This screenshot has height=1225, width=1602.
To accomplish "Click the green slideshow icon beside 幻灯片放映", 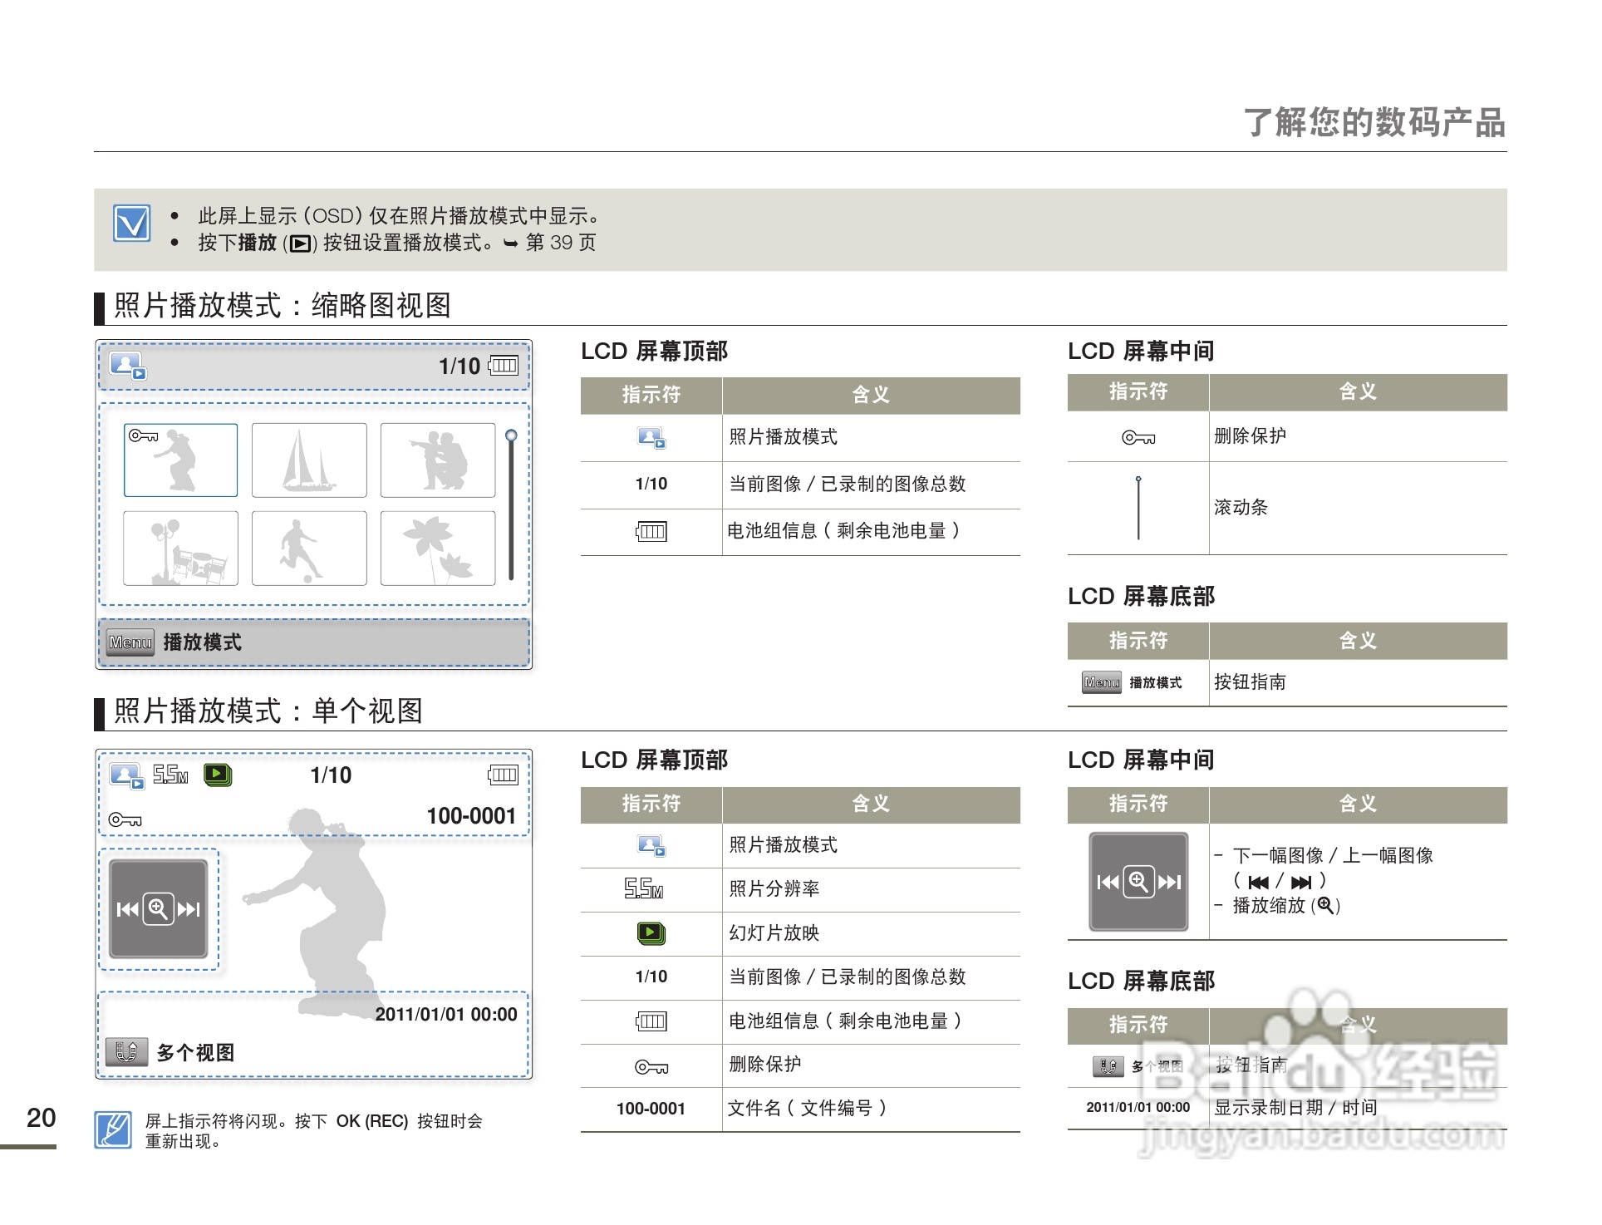I will pos(651,933).
